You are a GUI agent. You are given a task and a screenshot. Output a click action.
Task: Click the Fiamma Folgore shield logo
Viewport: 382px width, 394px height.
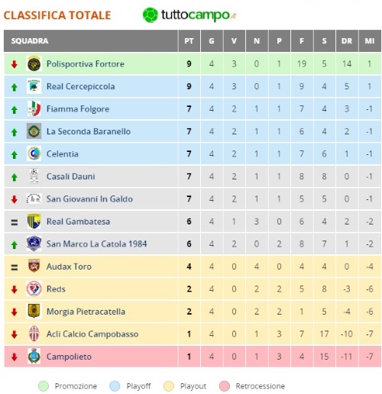pyautogui.click(x=34, y=108)
